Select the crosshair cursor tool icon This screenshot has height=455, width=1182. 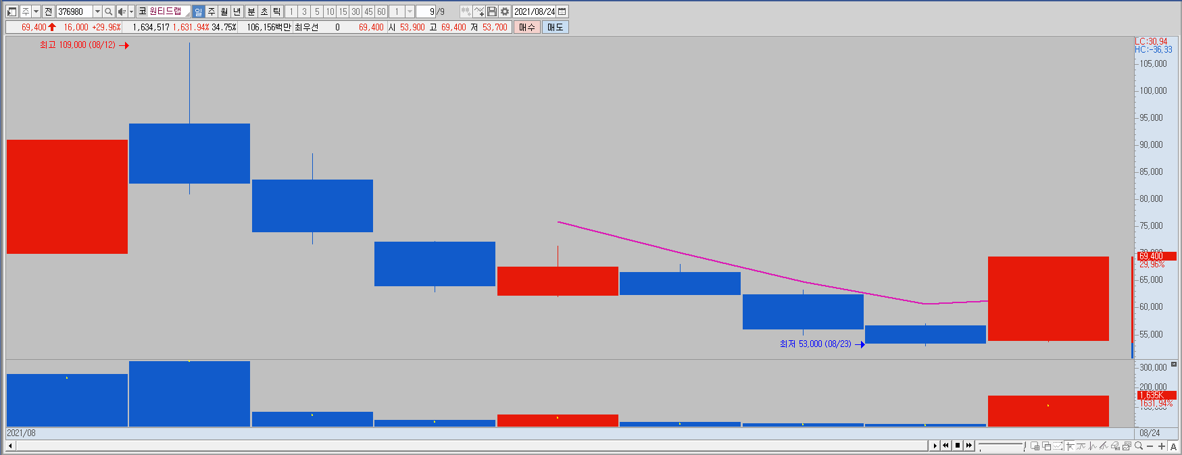1070,446
